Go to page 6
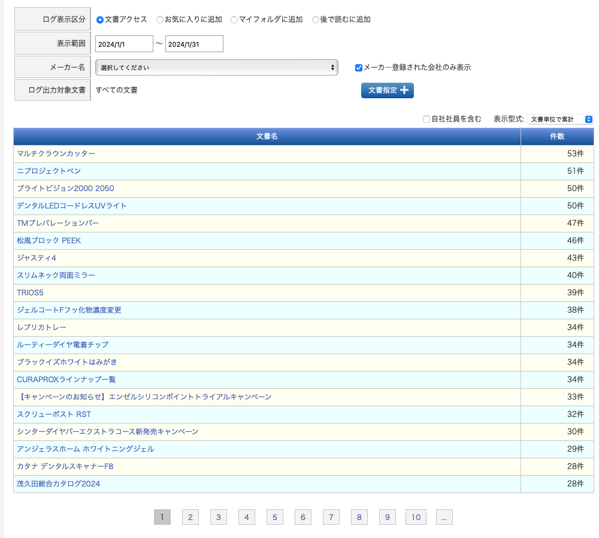This screenshot has width=599, height=538. (x=303, y=517)
